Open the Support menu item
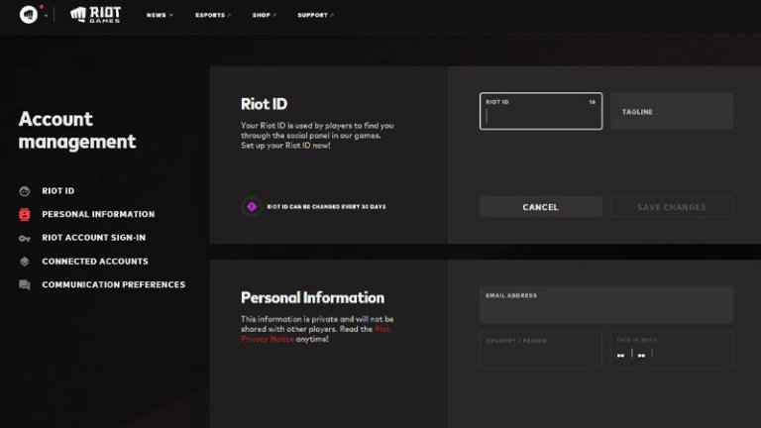This screenshot has height=428, width=761. (x=315, y=16)
